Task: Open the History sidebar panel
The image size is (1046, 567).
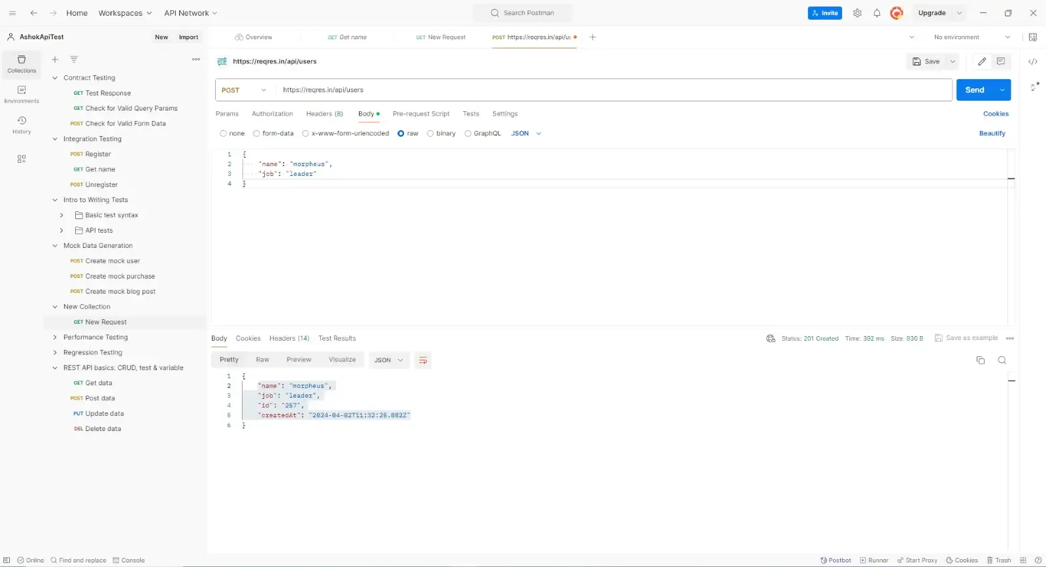Action: click(22, 124)
